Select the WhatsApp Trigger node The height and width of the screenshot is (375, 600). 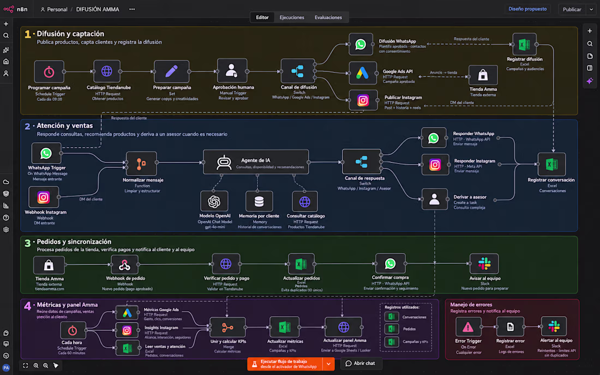point(46,153)
